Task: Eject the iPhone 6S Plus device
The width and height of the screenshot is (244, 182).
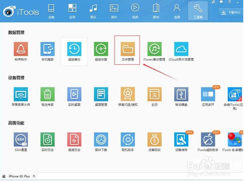Action: tap(34, 176)
